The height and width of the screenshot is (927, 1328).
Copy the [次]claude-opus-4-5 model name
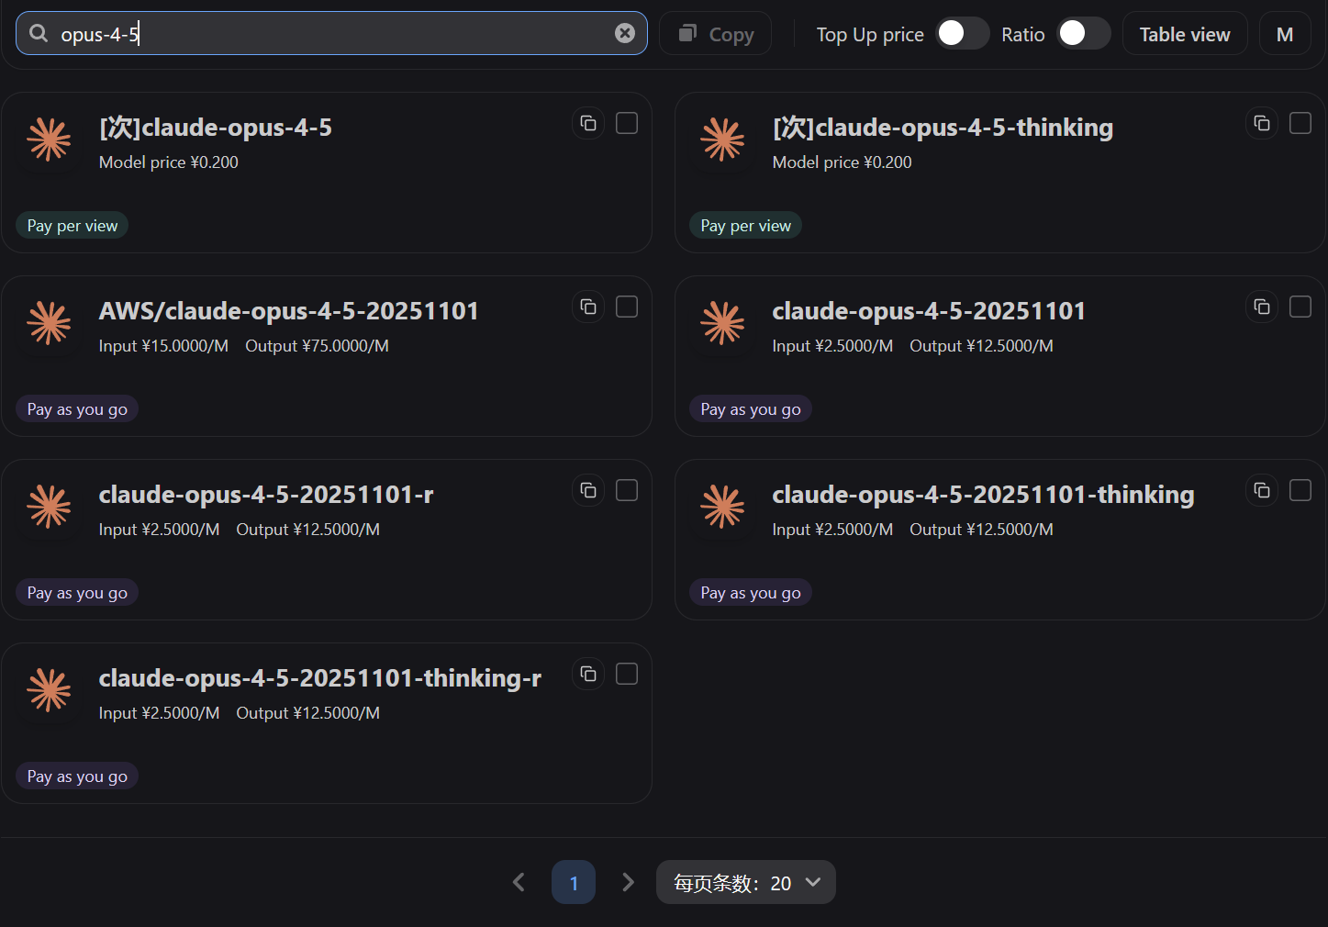click(588, 123)
